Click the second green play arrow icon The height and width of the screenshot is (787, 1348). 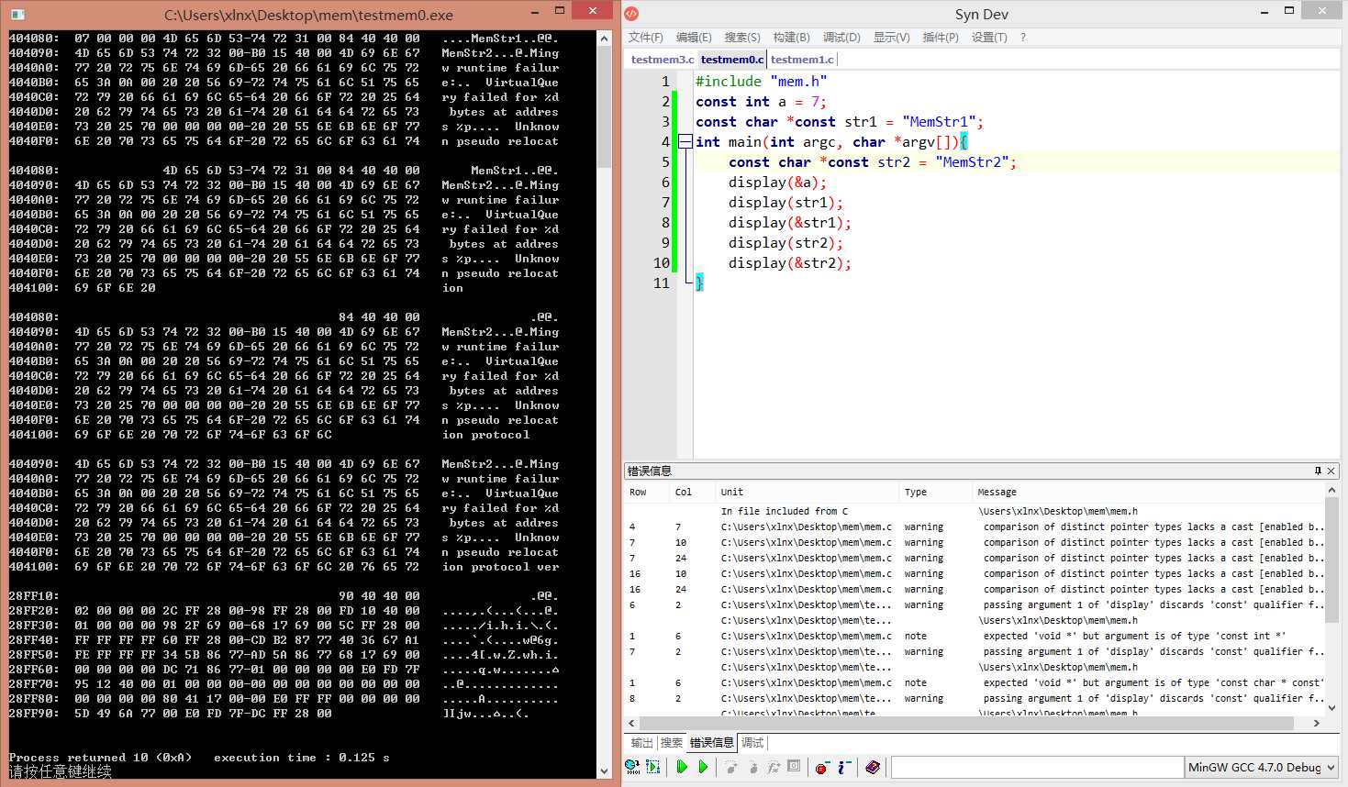coord(703,767)
